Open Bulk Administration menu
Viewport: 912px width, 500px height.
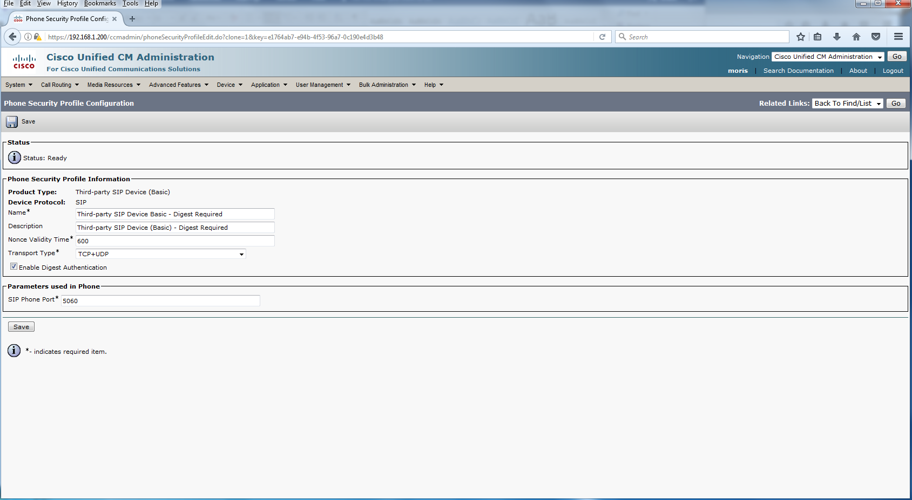[x=387, y=85]
